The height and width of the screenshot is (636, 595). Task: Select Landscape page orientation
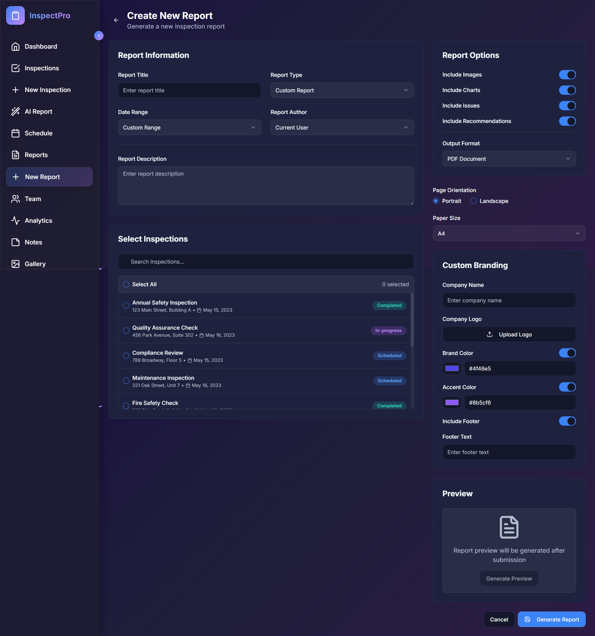(x=474, y=201)
